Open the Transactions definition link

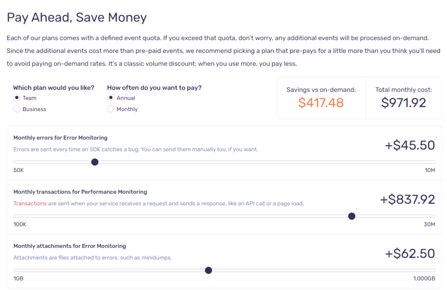(30, 203)
